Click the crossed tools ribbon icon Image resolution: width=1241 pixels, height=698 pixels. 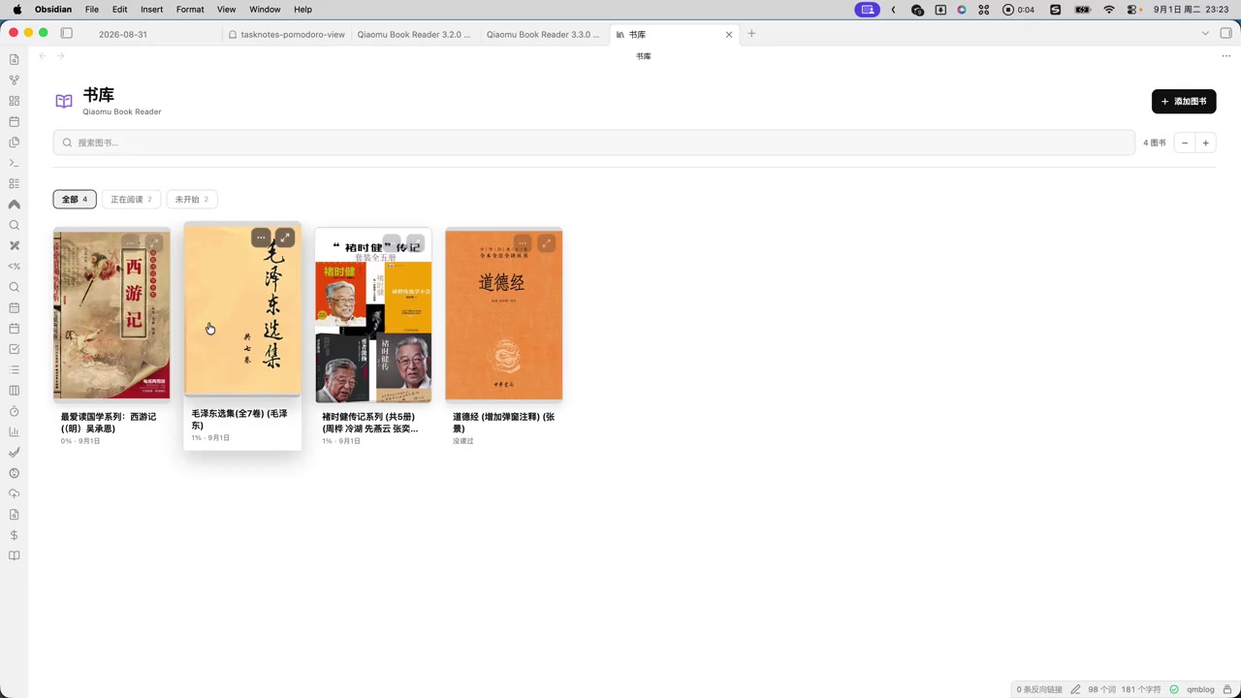point(14,246)
